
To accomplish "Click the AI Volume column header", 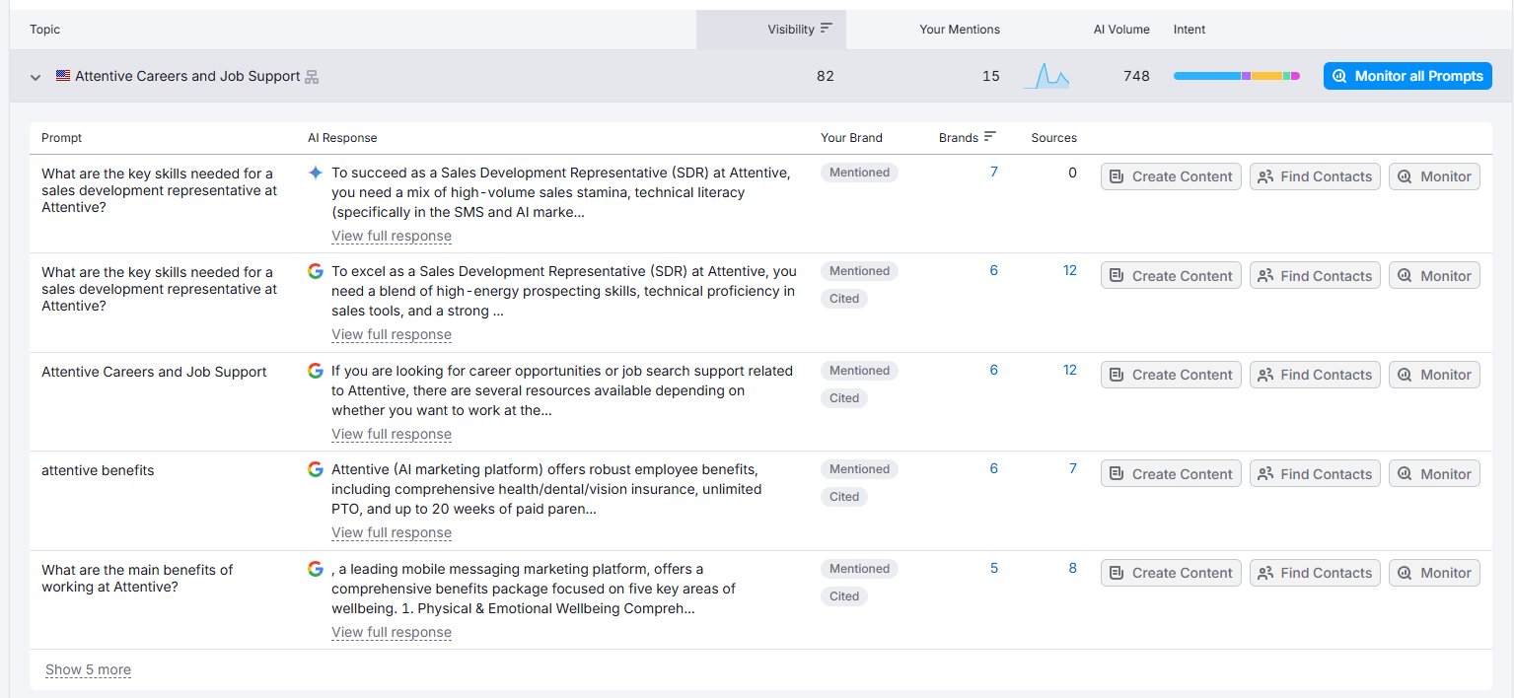I will point(1121,30).
